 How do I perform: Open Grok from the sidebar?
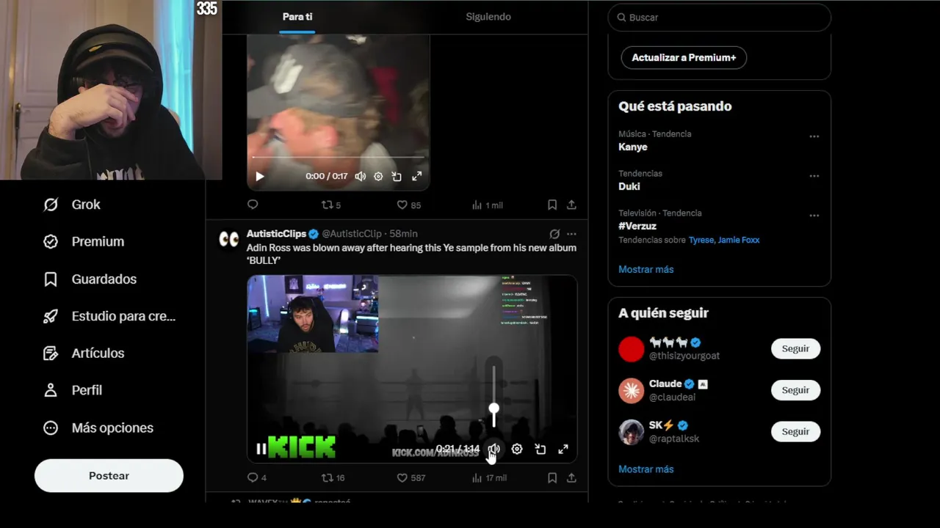72,205
